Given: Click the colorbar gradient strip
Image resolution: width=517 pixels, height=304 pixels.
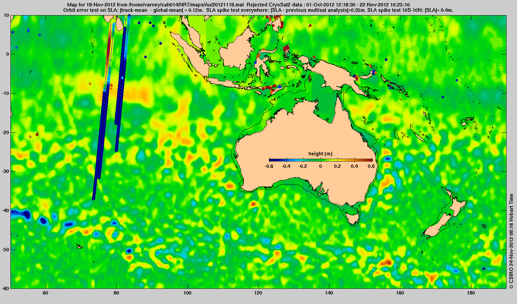Looking at the screenshot, I should [321, 160].
